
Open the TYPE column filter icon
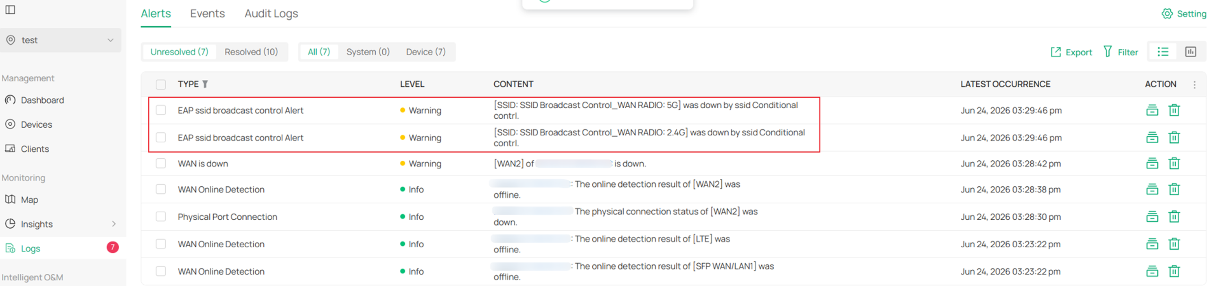point(205,84)
